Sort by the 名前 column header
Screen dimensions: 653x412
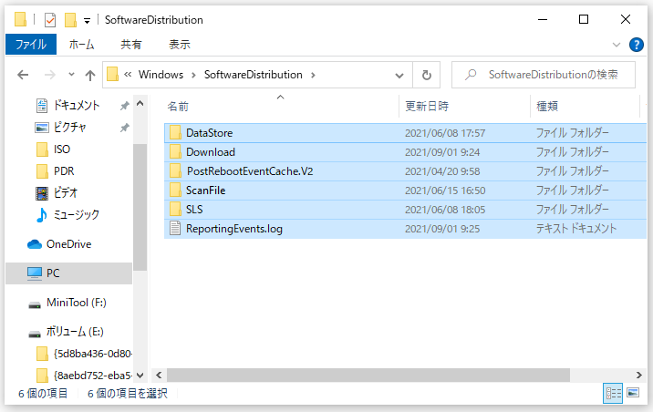pos(178,107)
